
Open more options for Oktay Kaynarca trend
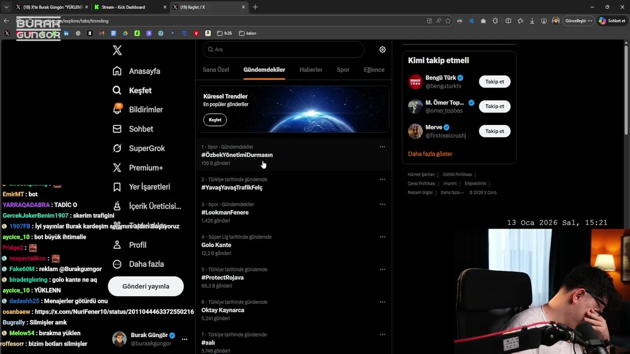(x=382, y=302)
